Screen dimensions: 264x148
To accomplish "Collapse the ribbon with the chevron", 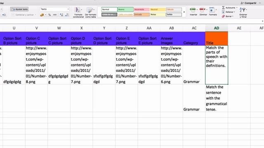I will [260, 3].
